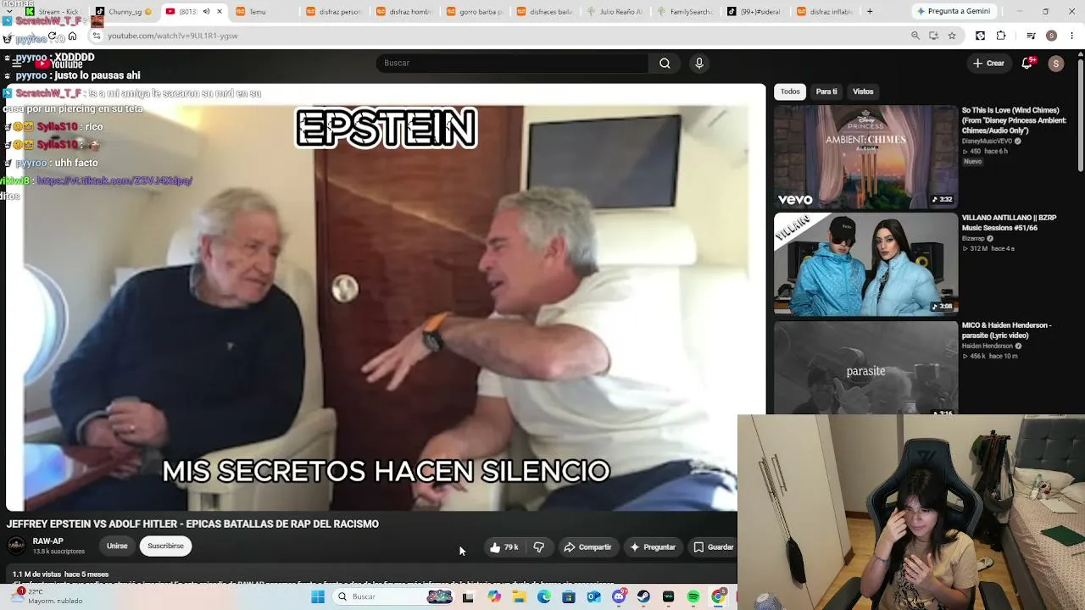This screenshot has width=1085, height=610.
Task: Bookmark this page with the star icon
Action: tap(952, 36)
